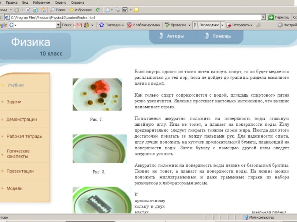Image resolution: width=297 pixels, height=222 pixels.
Task: Click the Google toolbar Поиск button
Action: 67,25
